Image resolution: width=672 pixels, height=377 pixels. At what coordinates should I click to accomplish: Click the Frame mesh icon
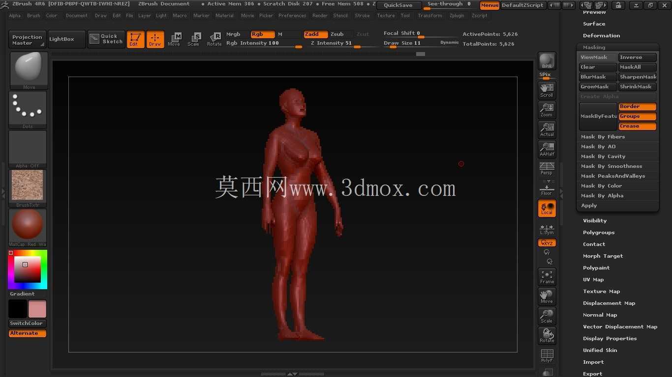(547, 277)
